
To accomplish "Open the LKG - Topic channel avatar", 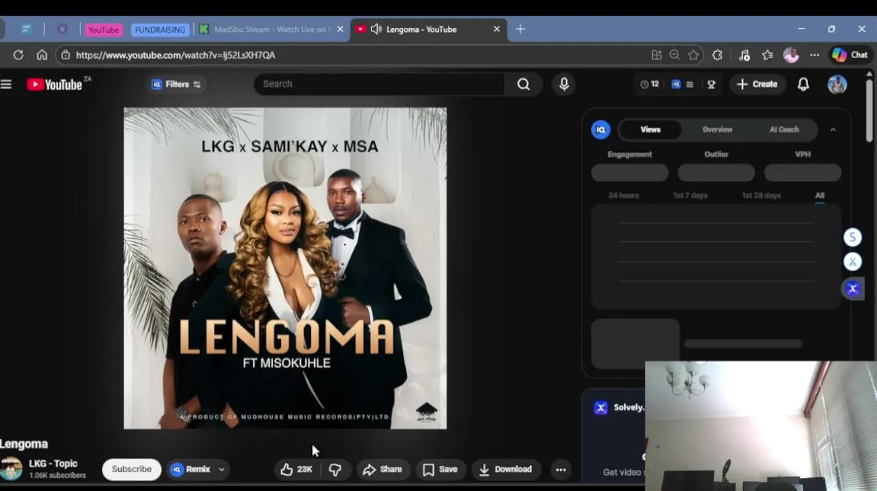I will [11, 469].
